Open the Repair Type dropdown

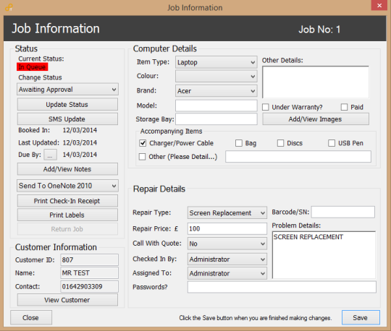(227, 212)
